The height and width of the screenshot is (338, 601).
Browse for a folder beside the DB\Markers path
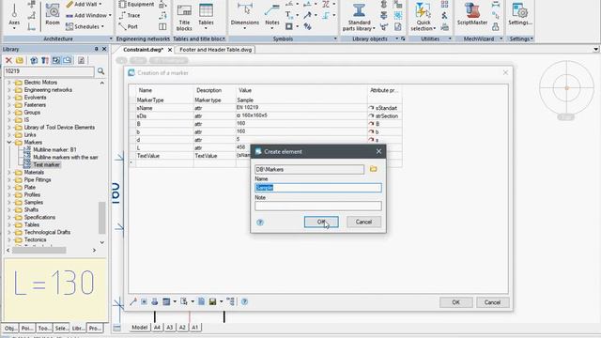pyautogui.click(x=374, y=169)
